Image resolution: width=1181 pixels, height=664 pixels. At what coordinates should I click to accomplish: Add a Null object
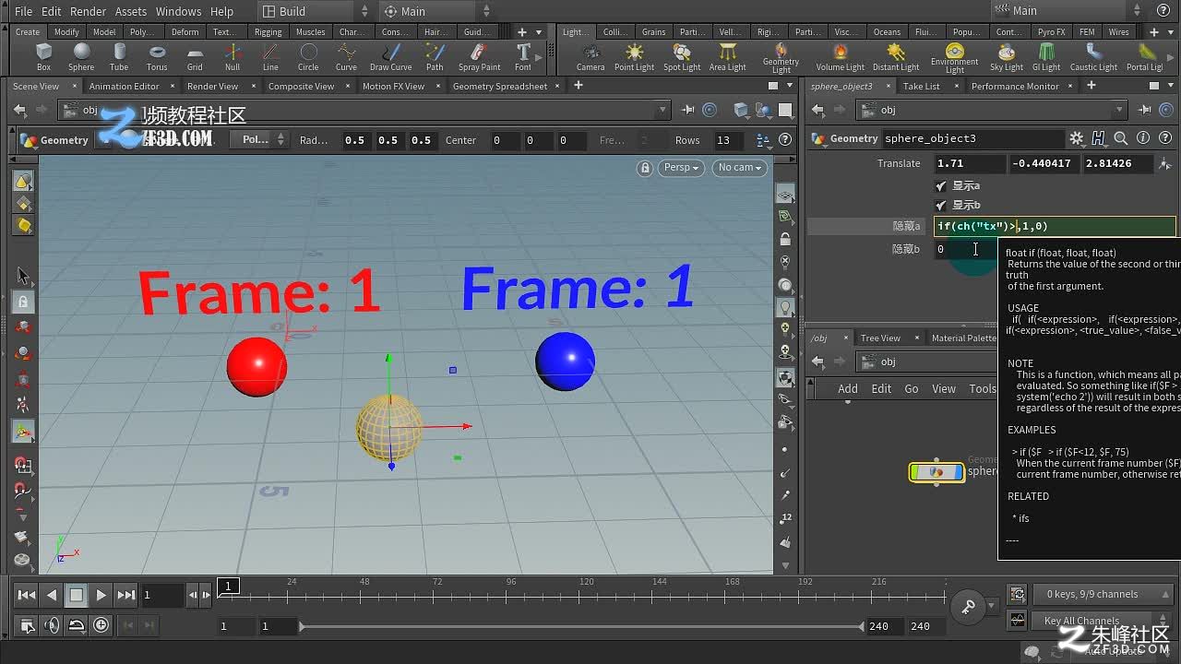pyautogui.click(x=233, y=57)
